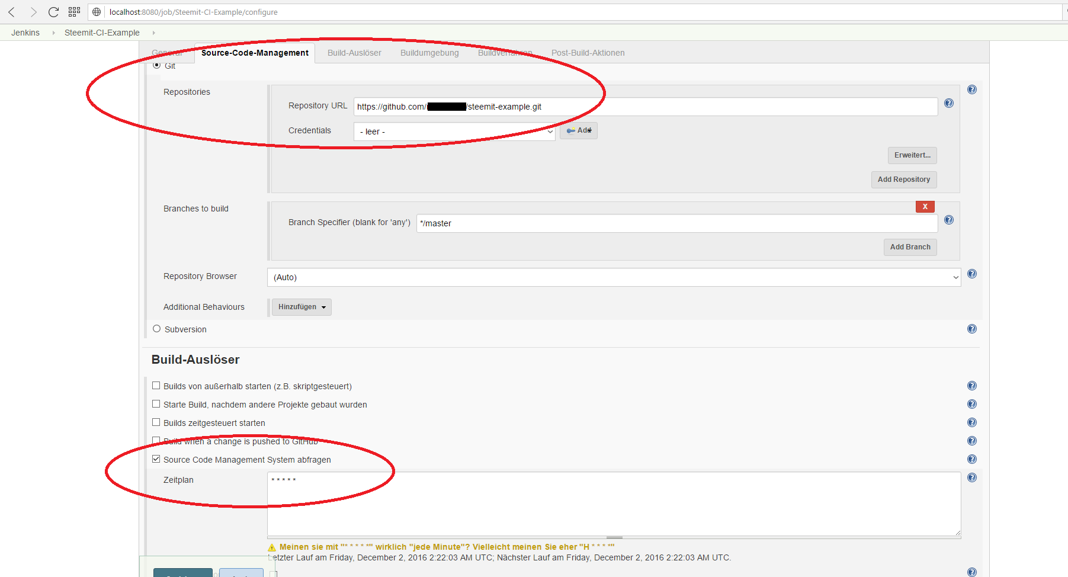Switch to the Buildumgebung tab
1068x577 pixels.
[429, 53]
